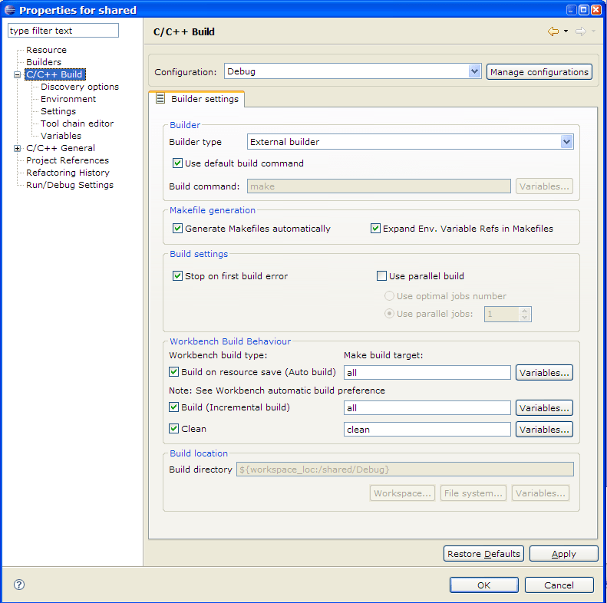Confirm with the OK button
This screenshot has width=607, height=603.
point(484,585)
